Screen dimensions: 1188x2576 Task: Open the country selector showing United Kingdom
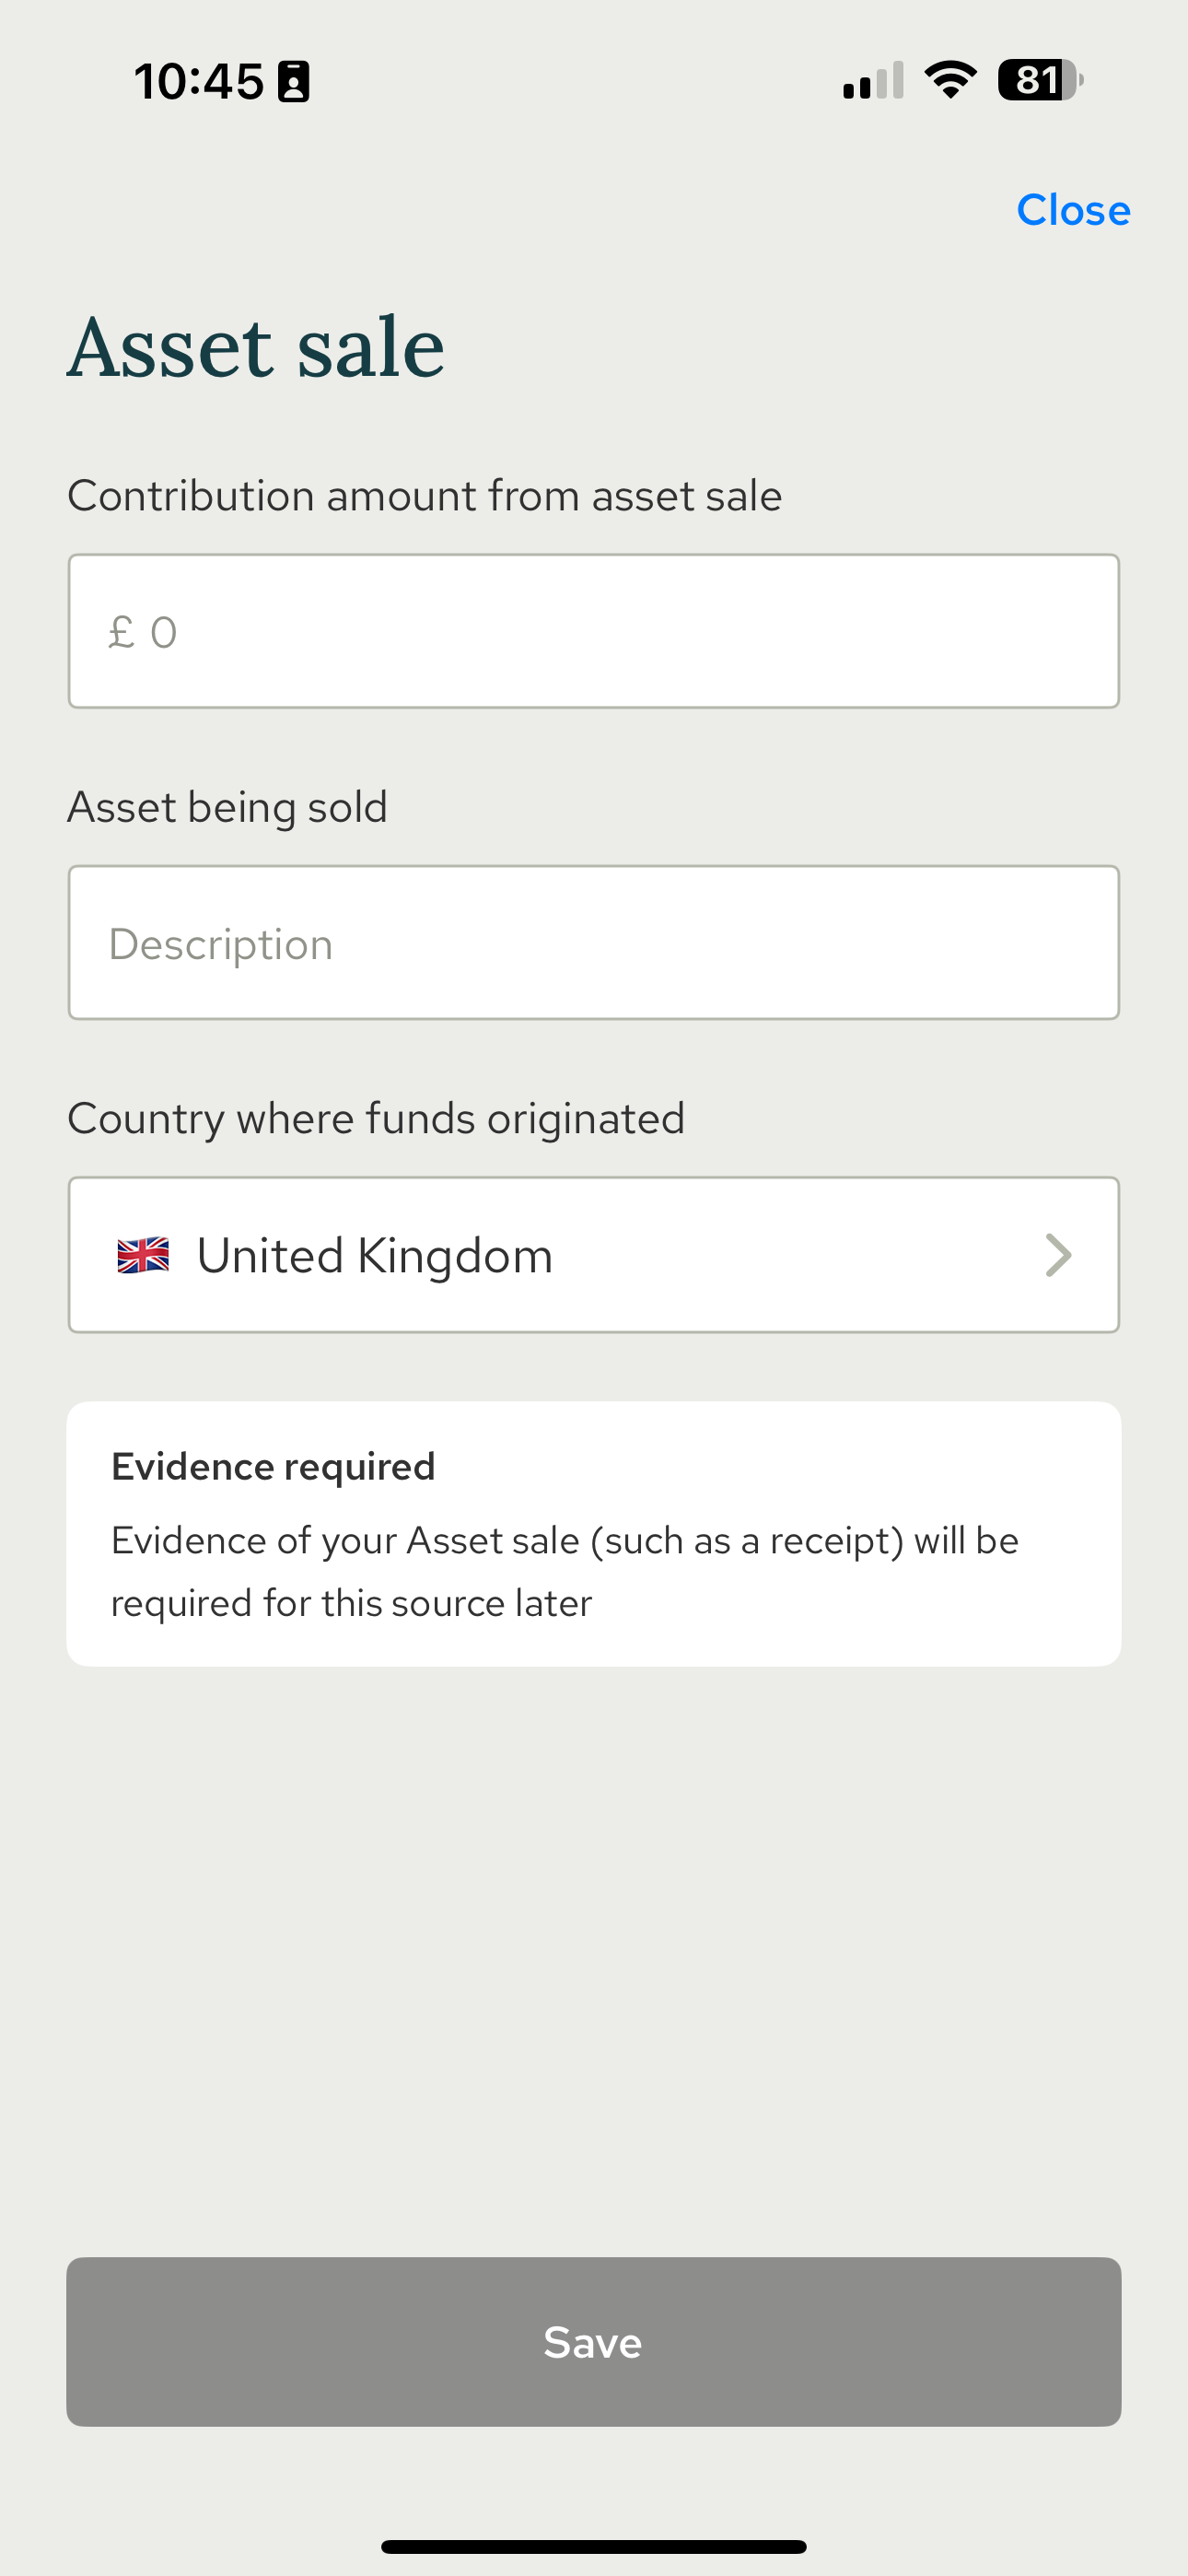pos(593,1255)
